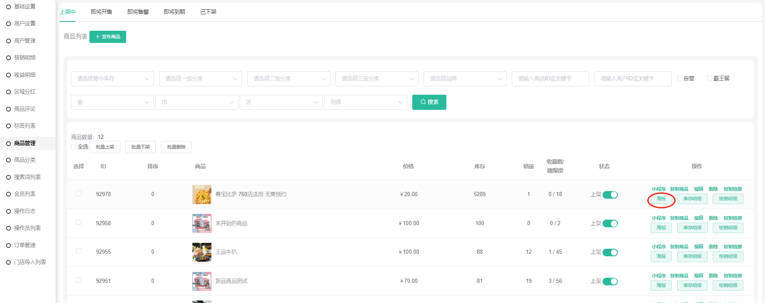Toggle 上架 switch for product 92978
Image resolution: width=765 pixels, height=303 pixels.
[610, 194]
